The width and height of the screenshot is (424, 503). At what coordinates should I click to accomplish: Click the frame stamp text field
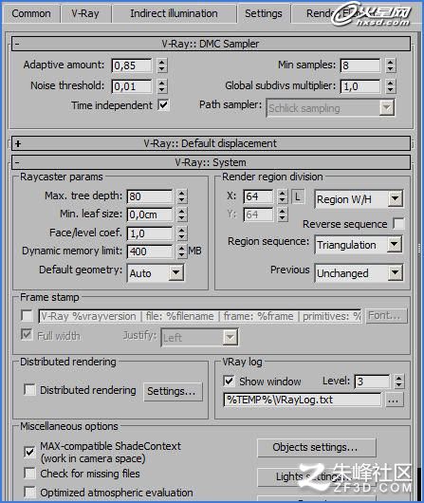click(x=200, y=316)
